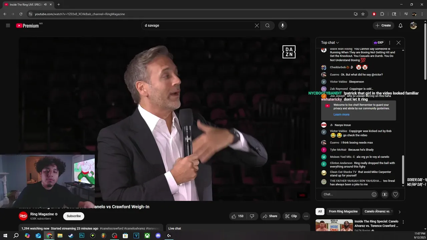The image size is (427, 240).
Task: Open the 0XP channel points badge
Action: point(378,43)
